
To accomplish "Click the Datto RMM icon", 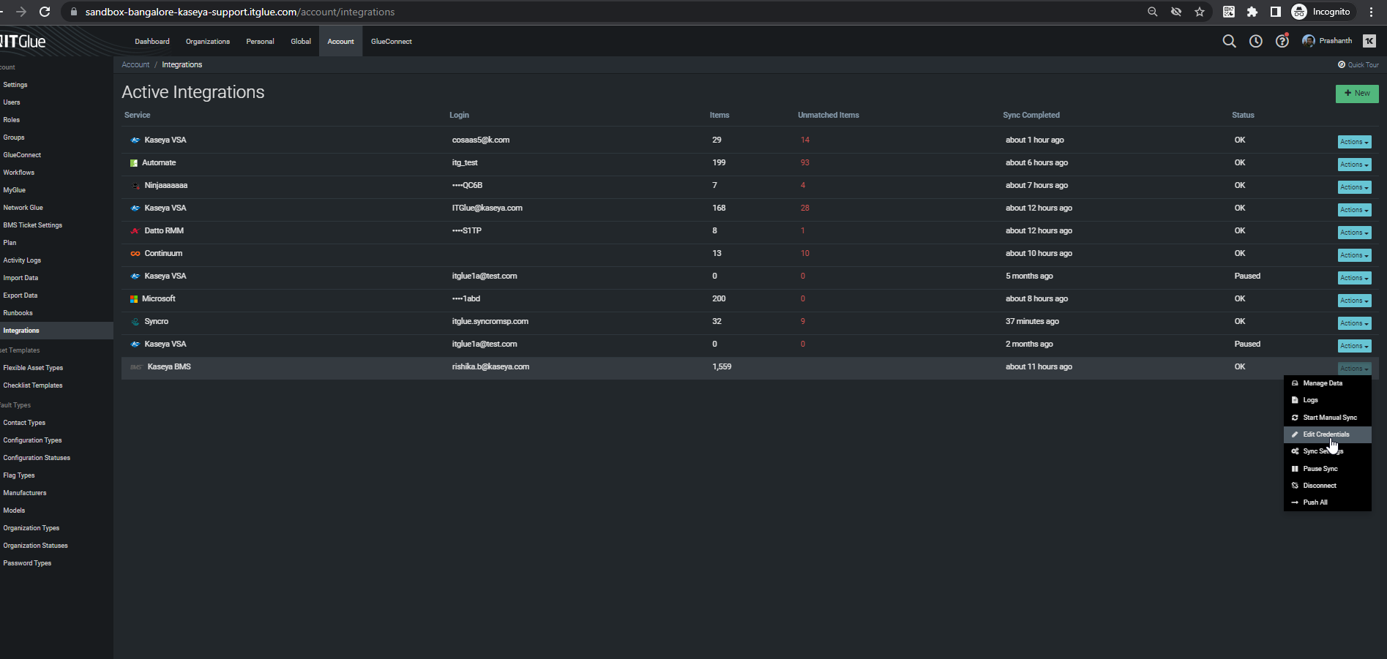I will click(x=135, y=231).
